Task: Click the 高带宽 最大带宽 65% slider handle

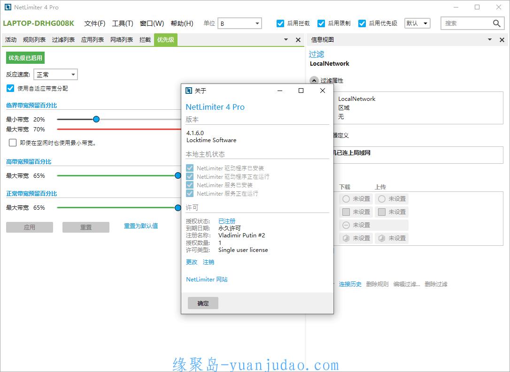Action: 178,175
